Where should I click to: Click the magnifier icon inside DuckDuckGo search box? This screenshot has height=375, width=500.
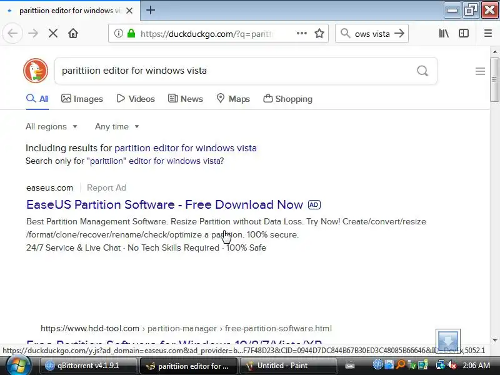tap(422, 71)
